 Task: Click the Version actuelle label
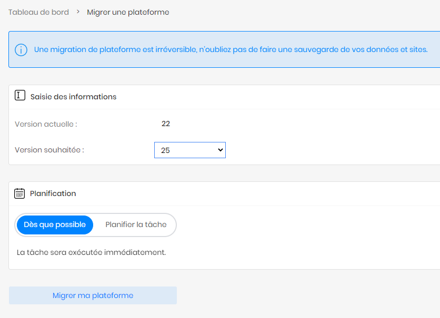tap(46, 124)
